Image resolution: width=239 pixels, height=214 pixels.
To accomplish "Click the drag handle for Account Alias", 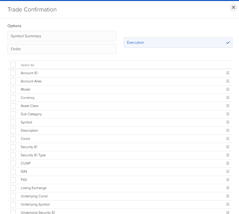I will click(227, 81).
